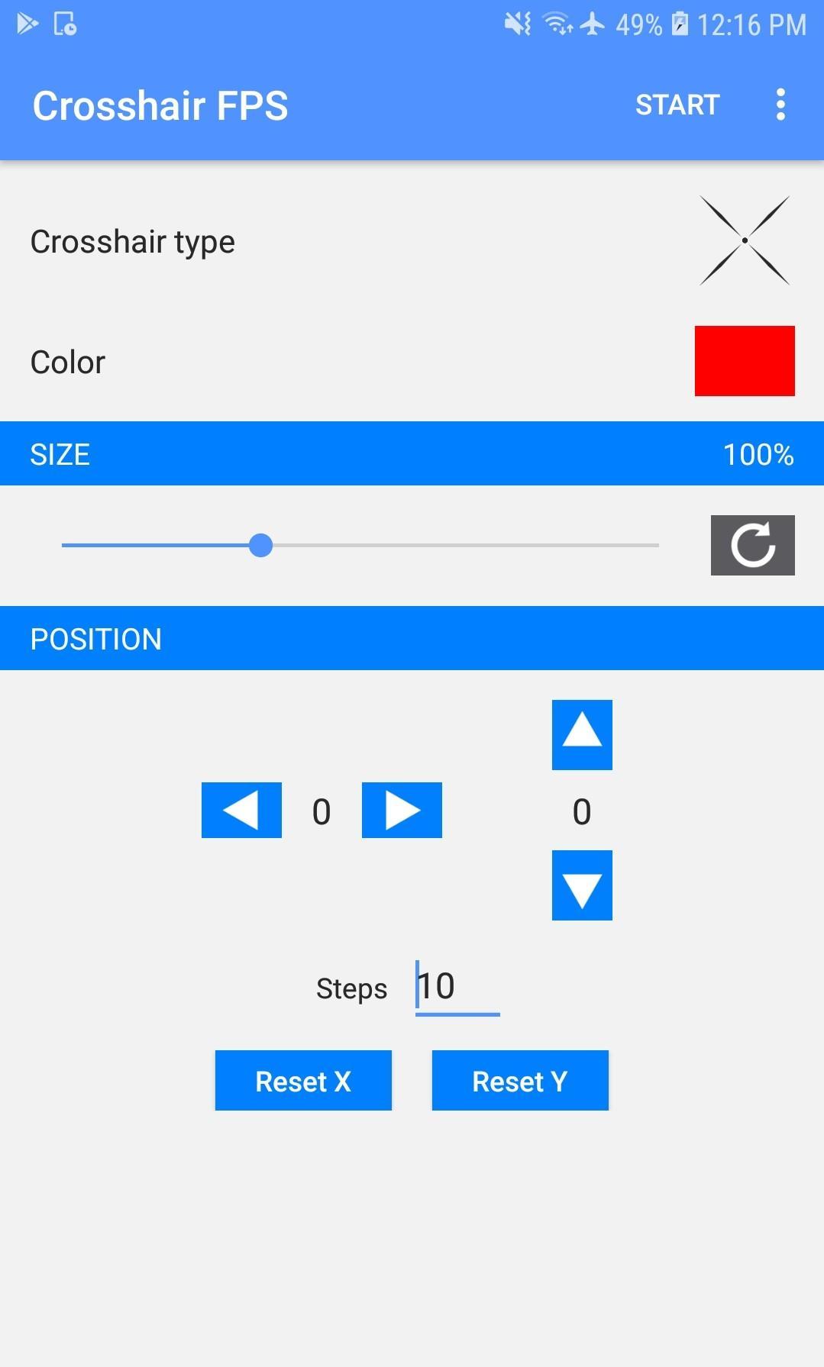Screen dimensions: 824x1367
Task: Tap the SIZE section header
Action: [412, 453]
